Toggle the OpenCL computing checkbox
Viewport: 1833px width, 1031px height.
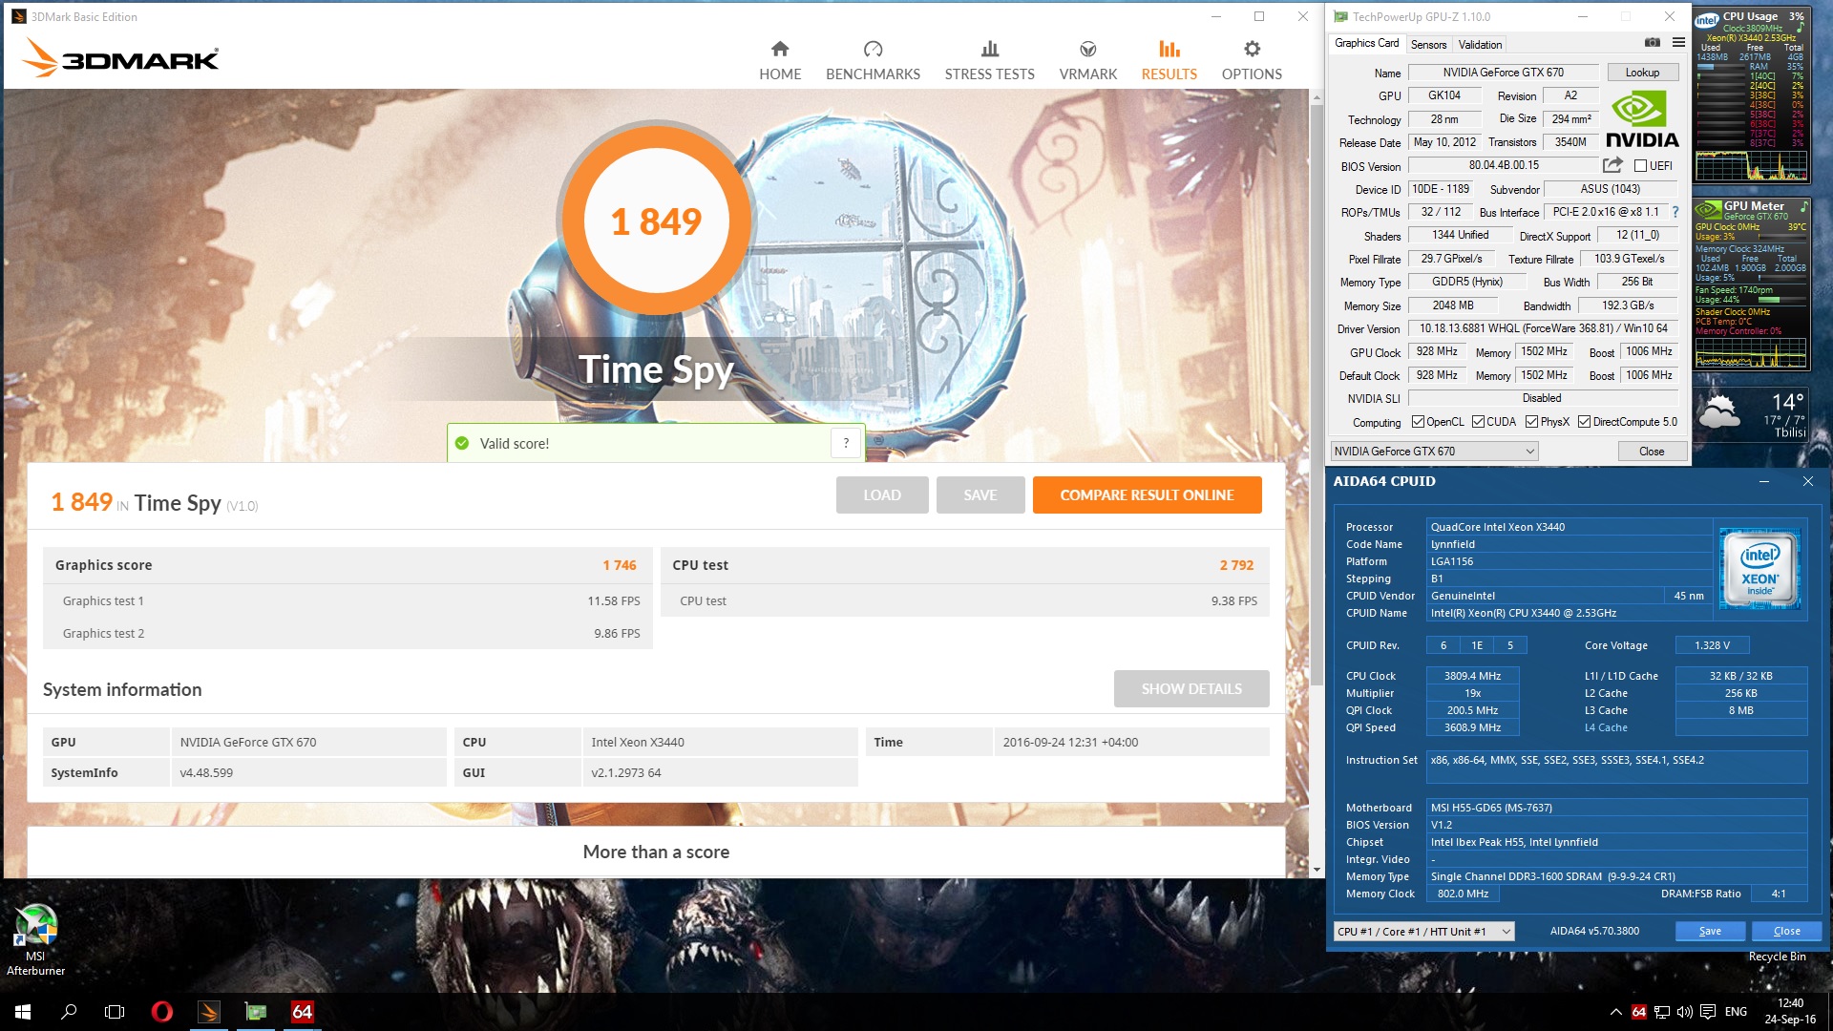[x=1418, y=422]
